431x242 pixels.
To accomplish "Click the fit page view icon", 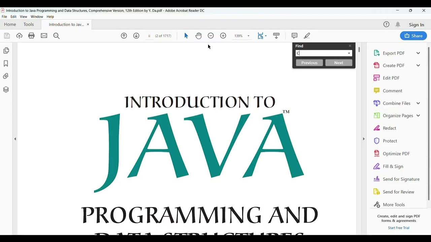I will click(x=260, y=36).
